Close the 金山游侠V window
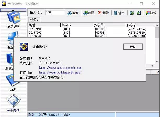This screenshot has width=160, height=117. 153,4
